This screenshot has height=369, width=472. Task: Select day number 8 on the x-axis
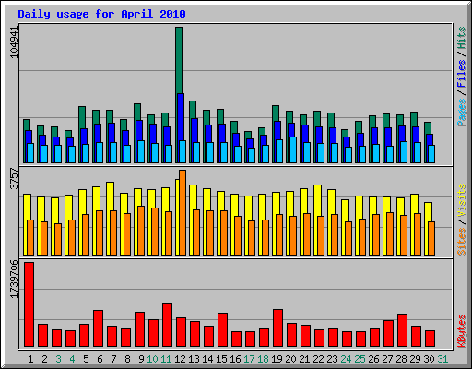click(127, 359)
